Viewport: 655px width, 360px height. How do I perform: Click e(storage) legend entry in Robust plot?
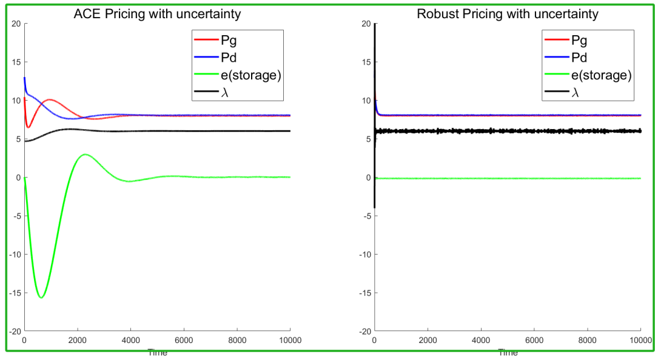pyautogui.click(x=601, y=75)
